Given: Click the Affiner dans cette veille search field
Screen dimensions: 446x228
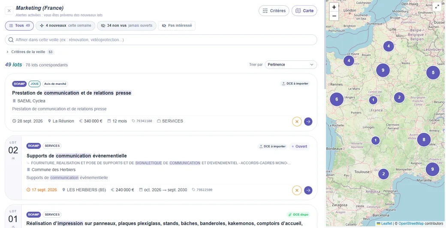Looking at the screenshot, I should point(161,40).
